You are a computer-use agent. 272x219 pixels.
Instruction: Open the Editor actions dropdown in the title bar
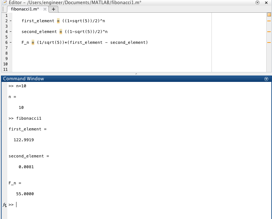click(257, 3)
